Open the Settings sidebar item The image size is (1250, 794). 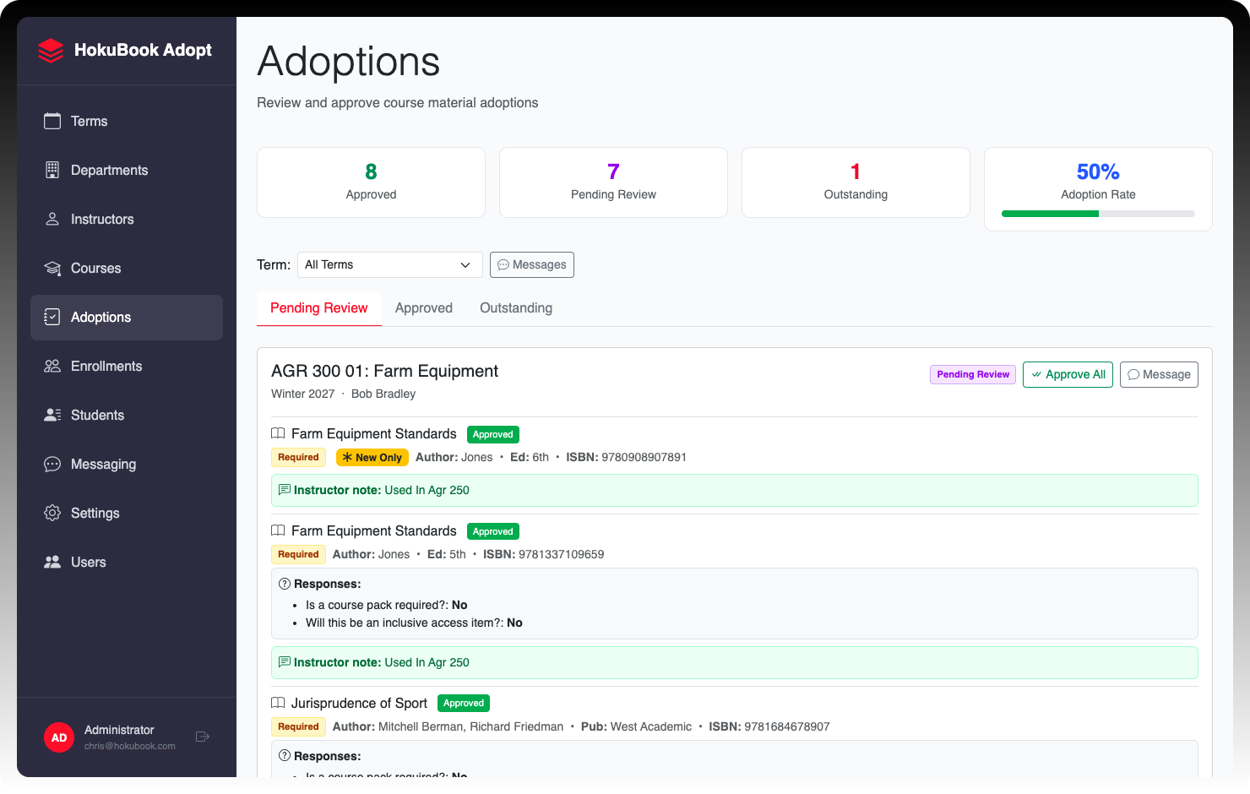coord(127,514)
